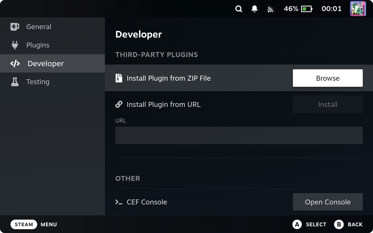Click the Plugins plug icon
373x233 pixels.
pos(15,45)
